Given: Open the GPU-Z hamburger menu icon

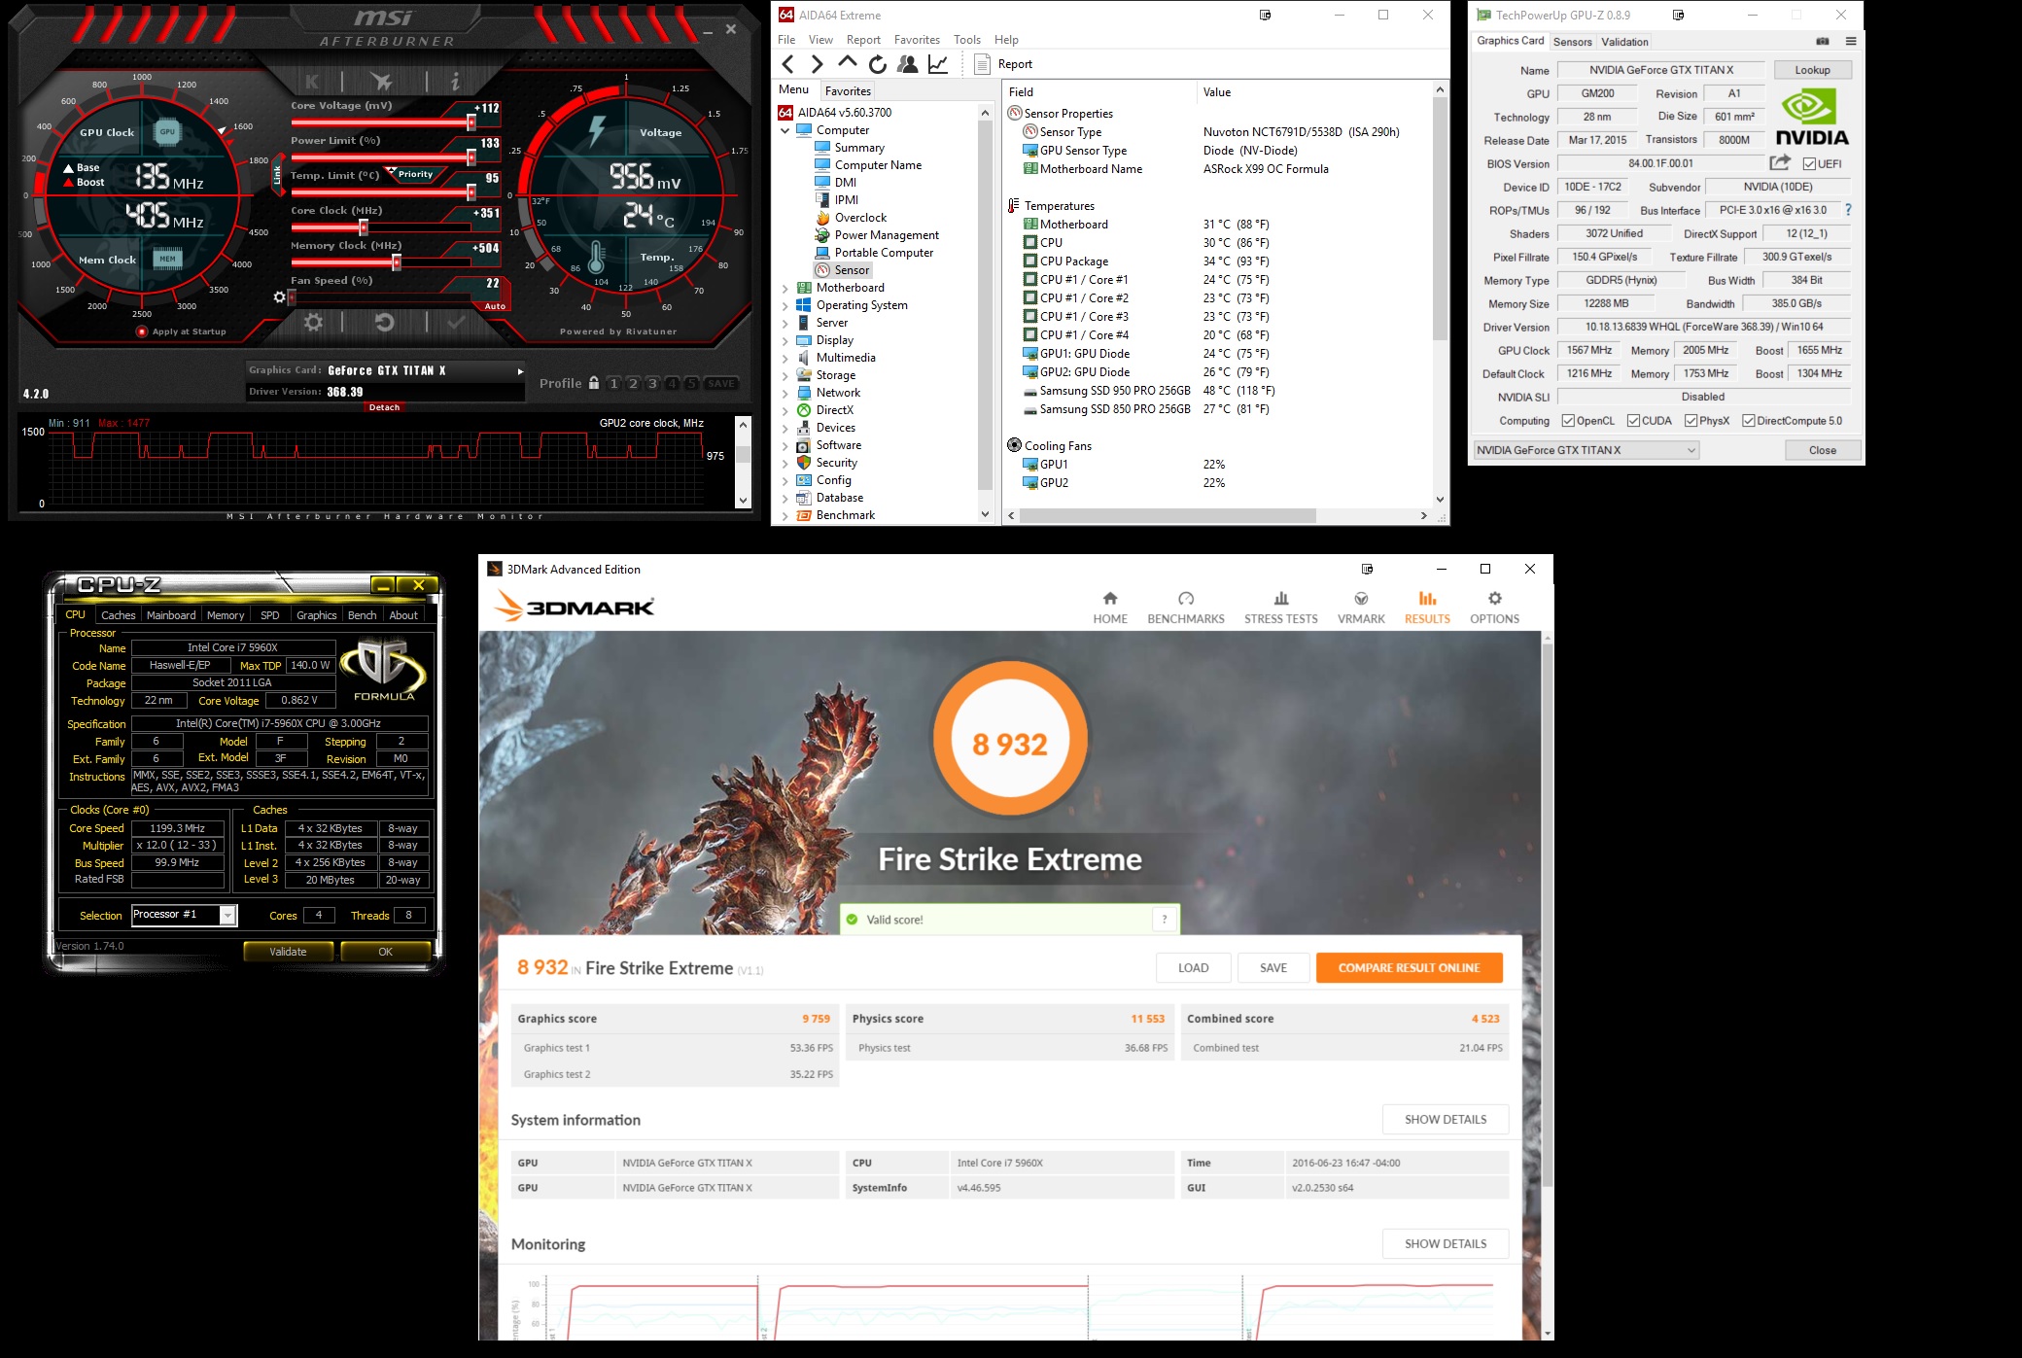Looking at the screenshot, I should pyautogui.click(x=1851, y=41).
